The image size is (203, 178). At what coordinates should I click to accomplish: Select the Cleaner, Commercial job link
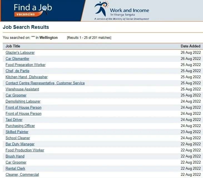(22, 174)
